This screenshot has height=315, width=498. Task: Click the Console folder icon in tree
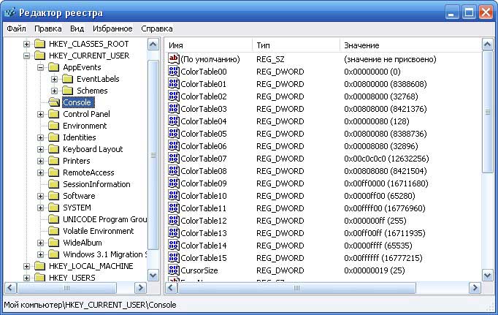pos(54,102)
